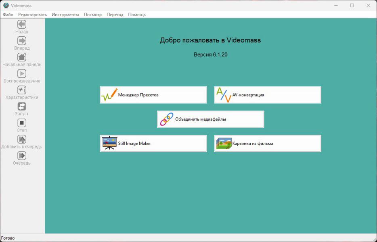Open the Инструменты menu

65,15
